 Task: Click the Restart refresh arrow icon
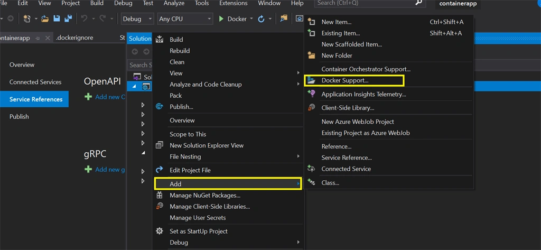261,18
